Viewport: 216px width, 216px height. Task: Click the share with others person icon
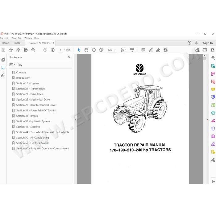pyautogui.click(x=212, y=50)
